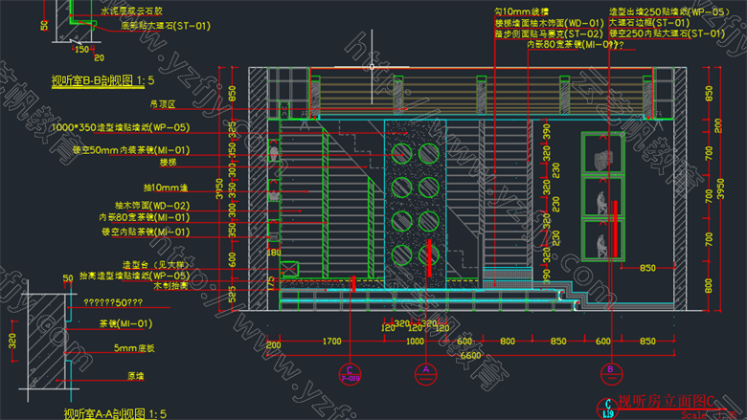This screenshot has width=747, height=420.
Task: Select the 大理石边框(ST-01) annotation
Action: [x=649, y=23]
